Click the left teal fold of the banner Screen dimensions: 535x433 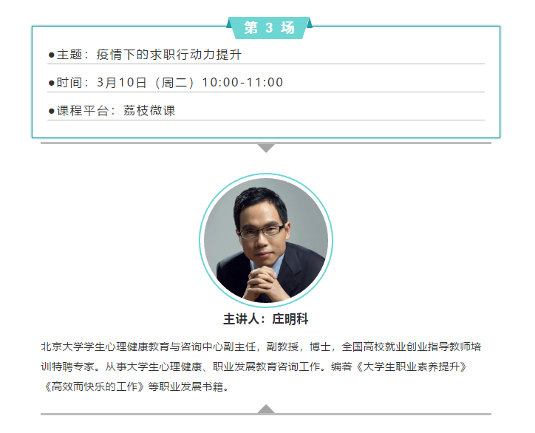point(230,23)
